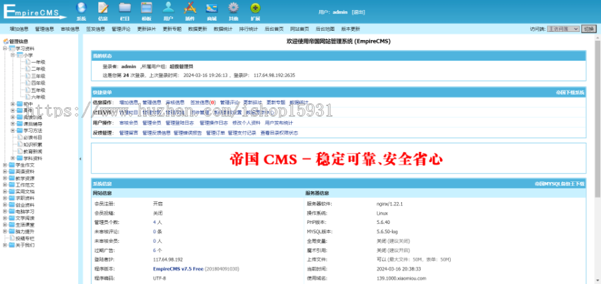The image size is (601, 284).
Task: Open the 系统 (System) globe icon
Action: (81, 8)
